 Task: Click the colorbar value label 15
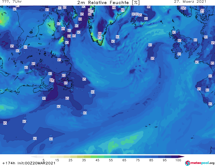point(57,160)
